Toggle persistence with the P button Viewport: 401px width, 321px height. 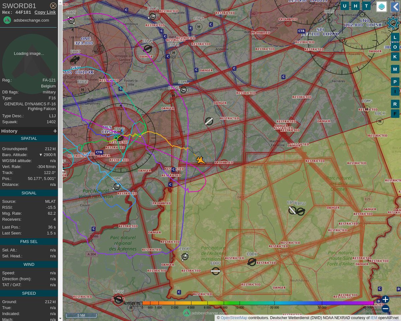coord(395,82)
